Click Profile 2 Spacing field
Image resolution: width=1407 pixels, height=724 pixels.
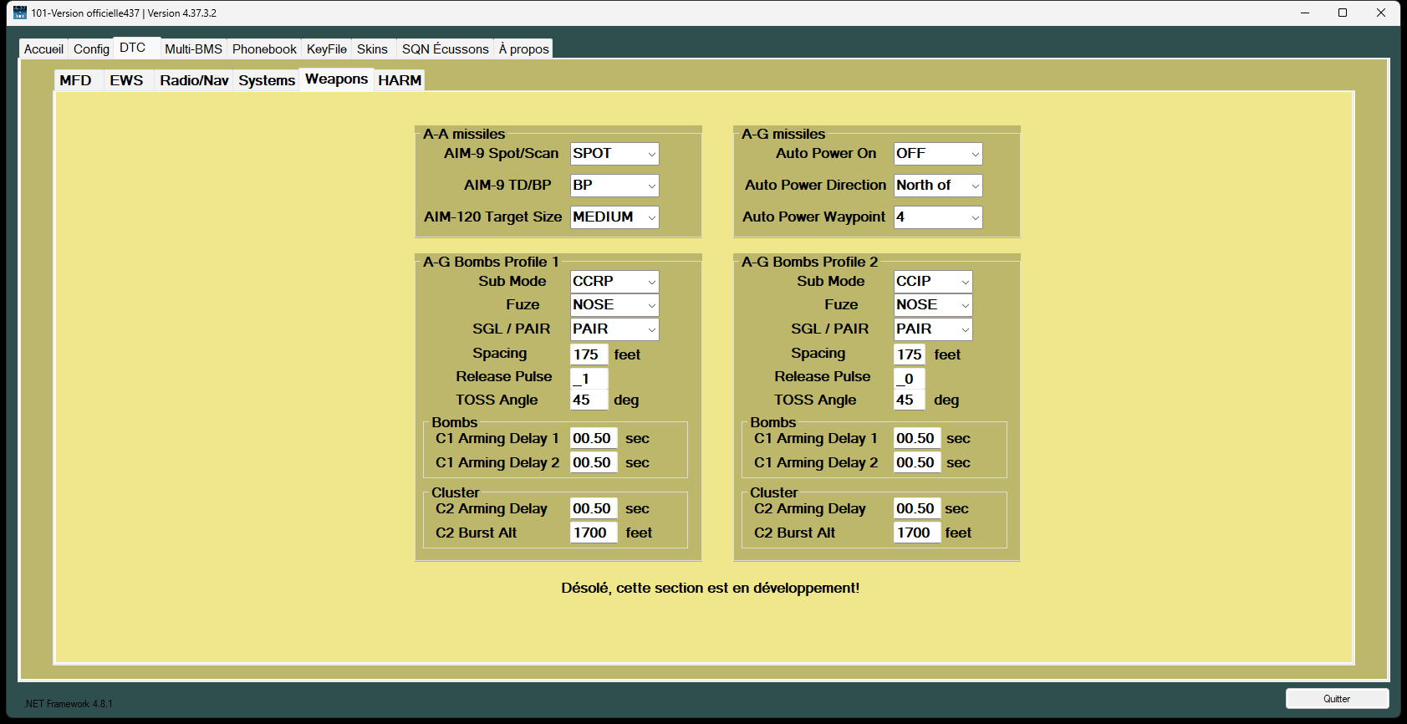[x=910, y=354]
